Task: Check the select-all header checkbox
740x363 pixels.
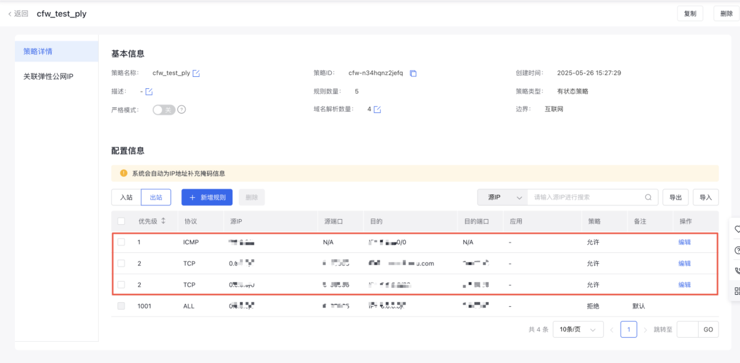Action: tap(121, 221)
